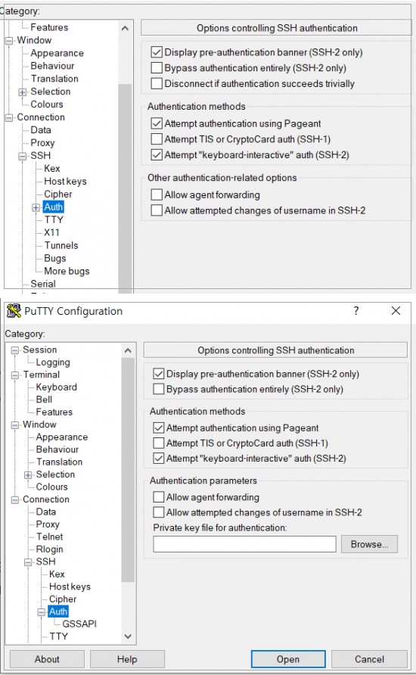Screen dimensions: 416x675
Task: Click Open to start the session
Action: click(x=288, y=659)
